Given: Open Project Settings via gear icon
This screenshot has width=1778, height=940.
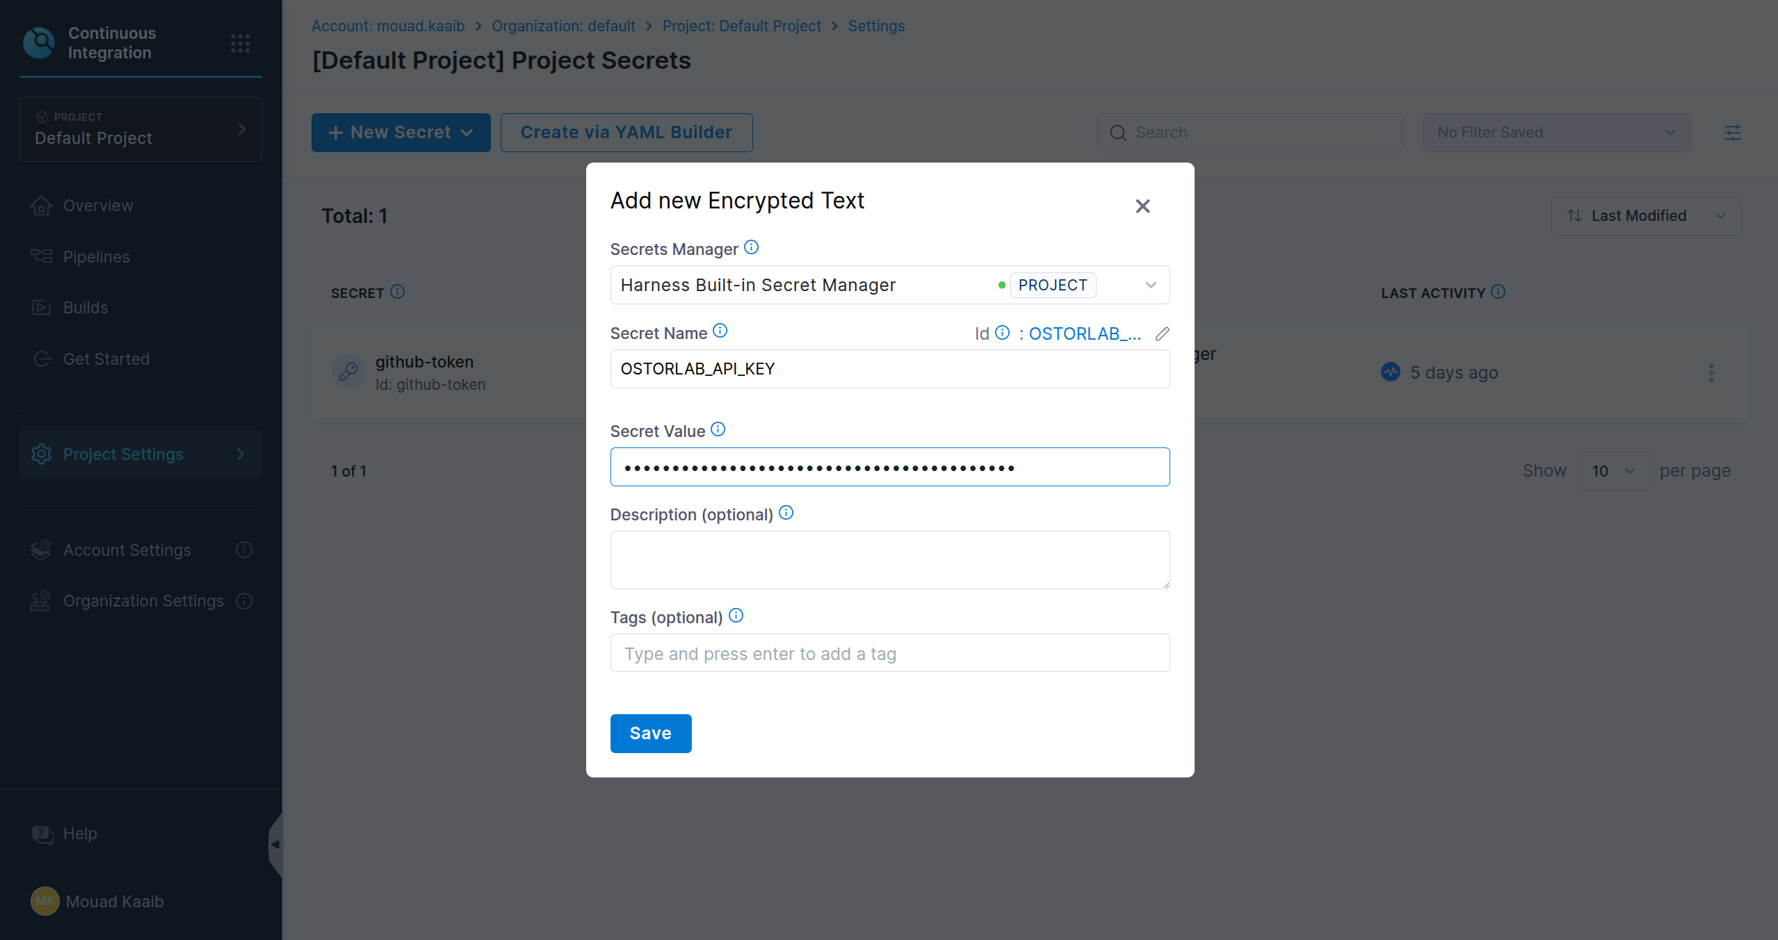Looking at the screenshot, I should 41,454.
